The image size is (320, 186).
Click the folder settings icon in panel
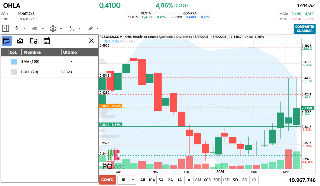coord(33,41)
